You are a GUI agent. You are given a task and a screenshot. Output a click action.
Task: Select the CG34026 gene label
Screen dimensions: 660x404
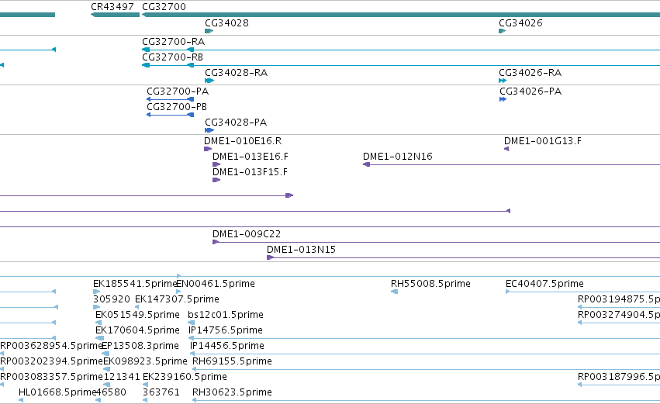(520, 23)
